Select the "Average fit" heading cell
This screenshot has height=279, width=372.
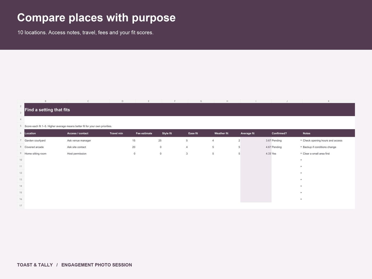tap(256, 133)
